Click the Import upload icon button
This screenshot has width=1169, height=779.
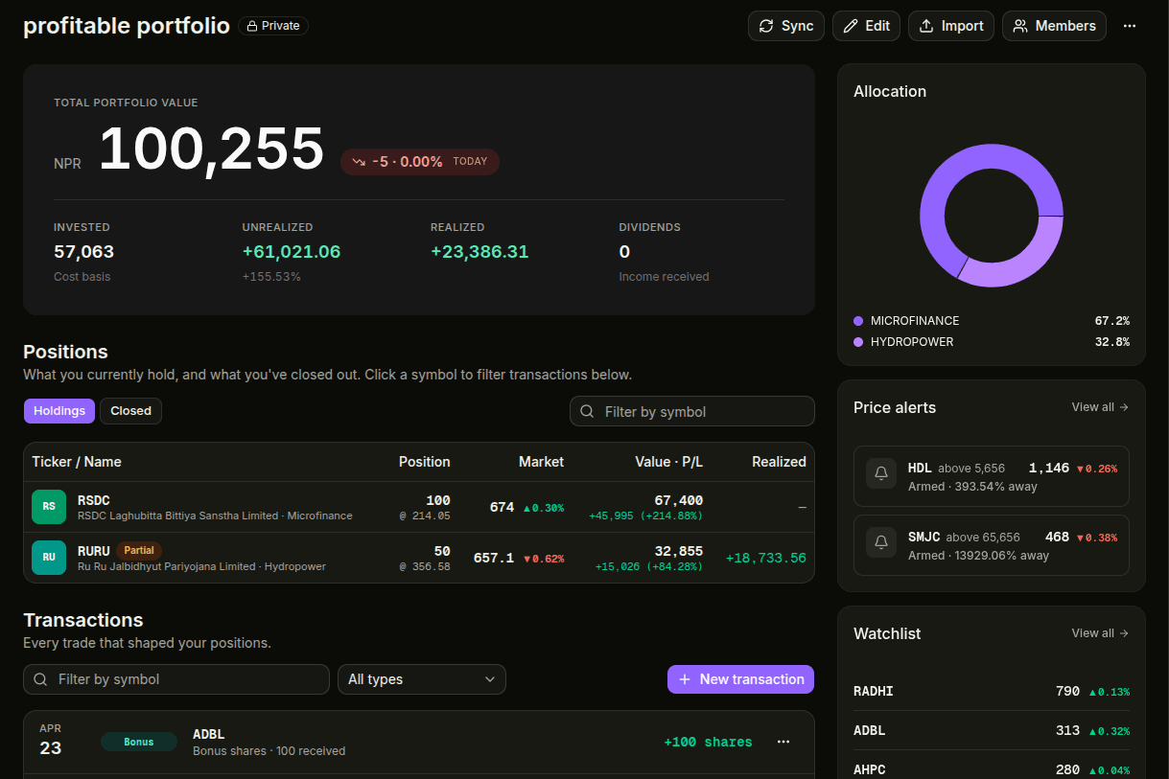(x=926, y=26)
